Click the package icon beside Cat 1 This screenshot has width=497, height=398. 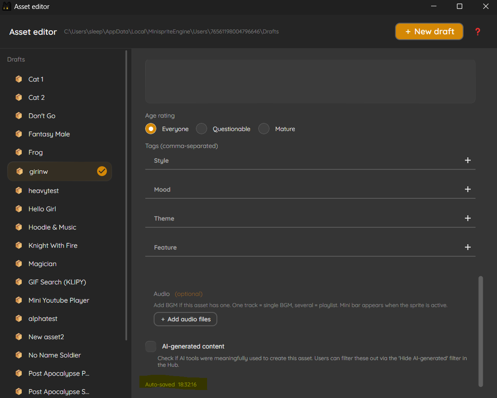19,79
